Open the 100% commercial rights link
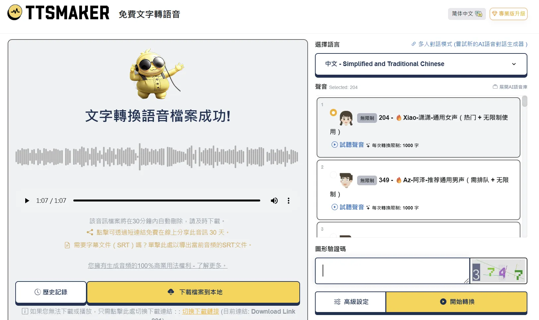Viewport: 539px width, 320px height. 158,266
